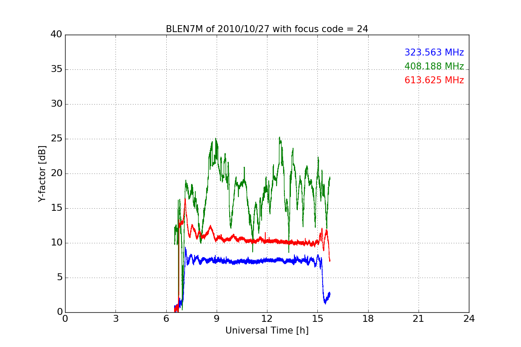Click the plot title 'BLEN7M of 2010/10/27 with focus code = 24'
Viewport: 521px width, 347px height.
pyautogui.click(x=267, y=29)
